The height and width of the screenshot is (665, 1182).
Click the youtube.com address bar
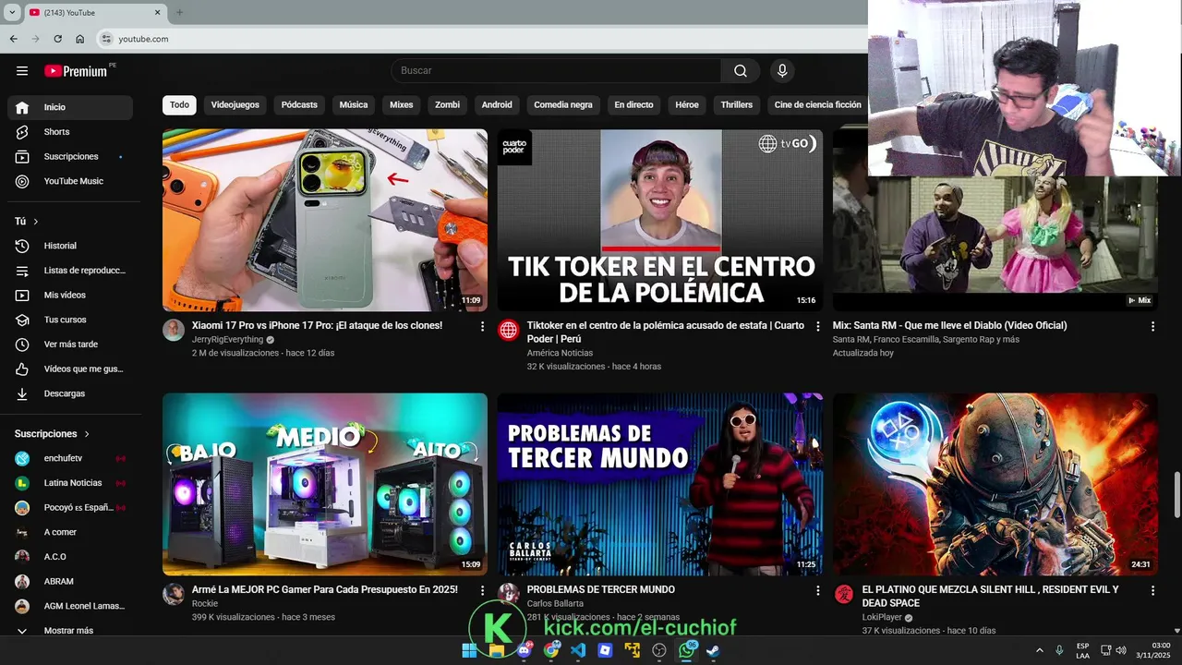tap(480, 39)
